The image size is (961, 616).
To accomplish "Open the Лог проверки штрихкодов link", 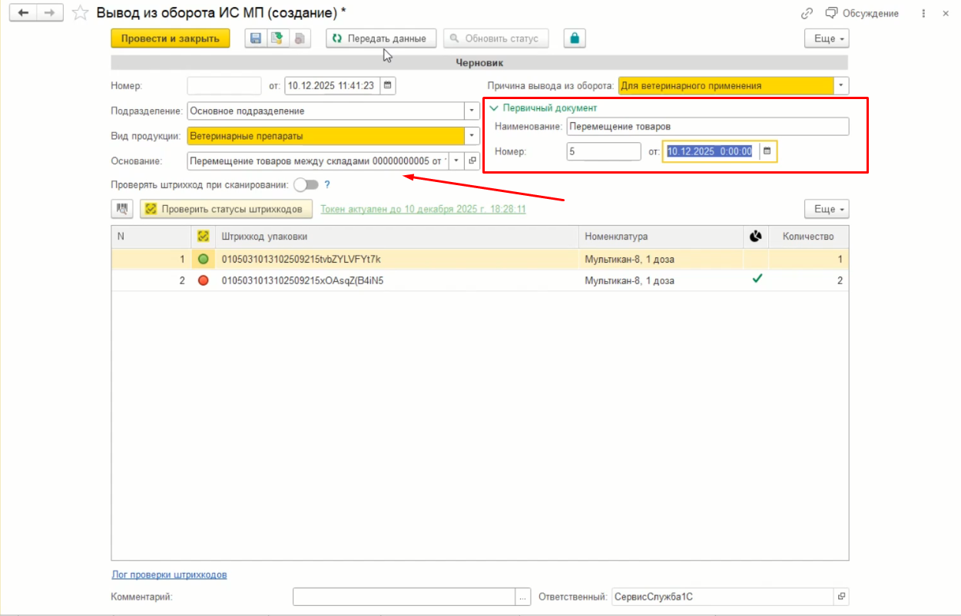I will click(169, 575).
